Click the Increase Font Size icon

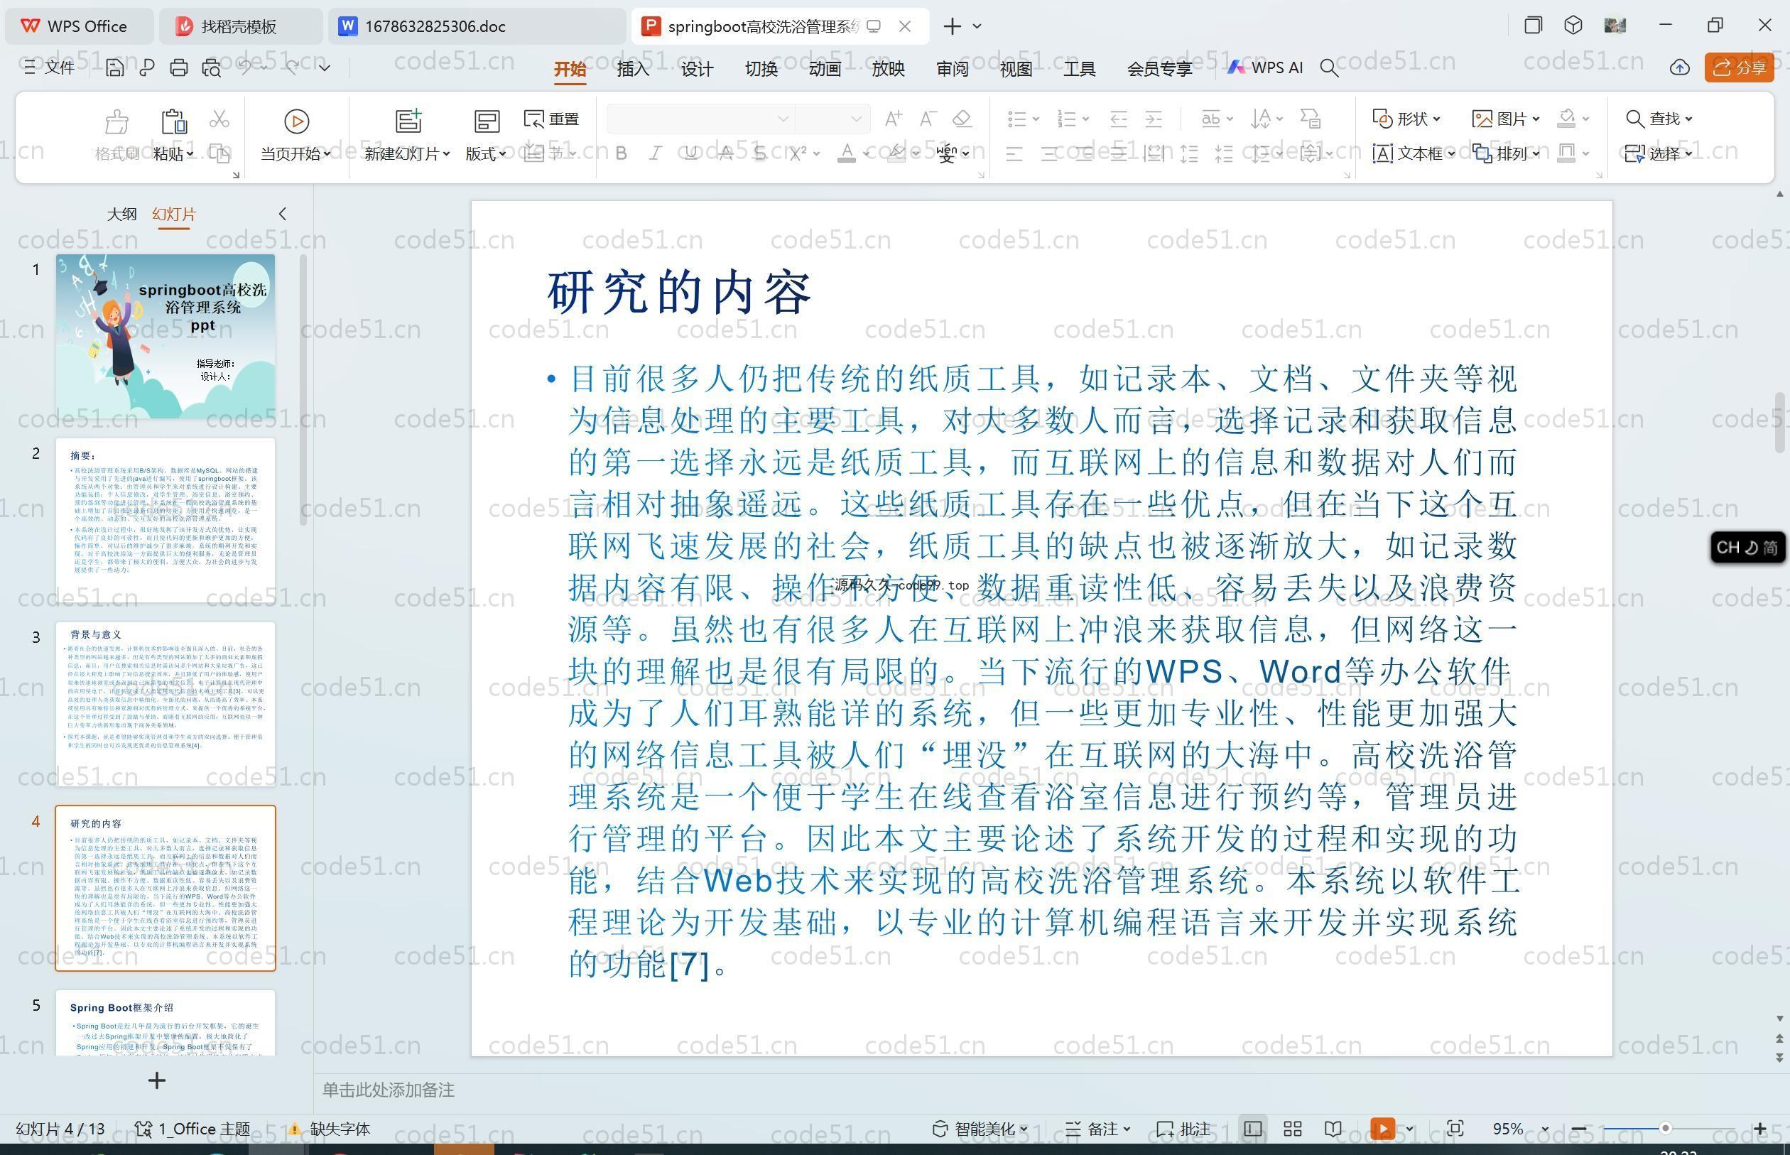(893, 119)
